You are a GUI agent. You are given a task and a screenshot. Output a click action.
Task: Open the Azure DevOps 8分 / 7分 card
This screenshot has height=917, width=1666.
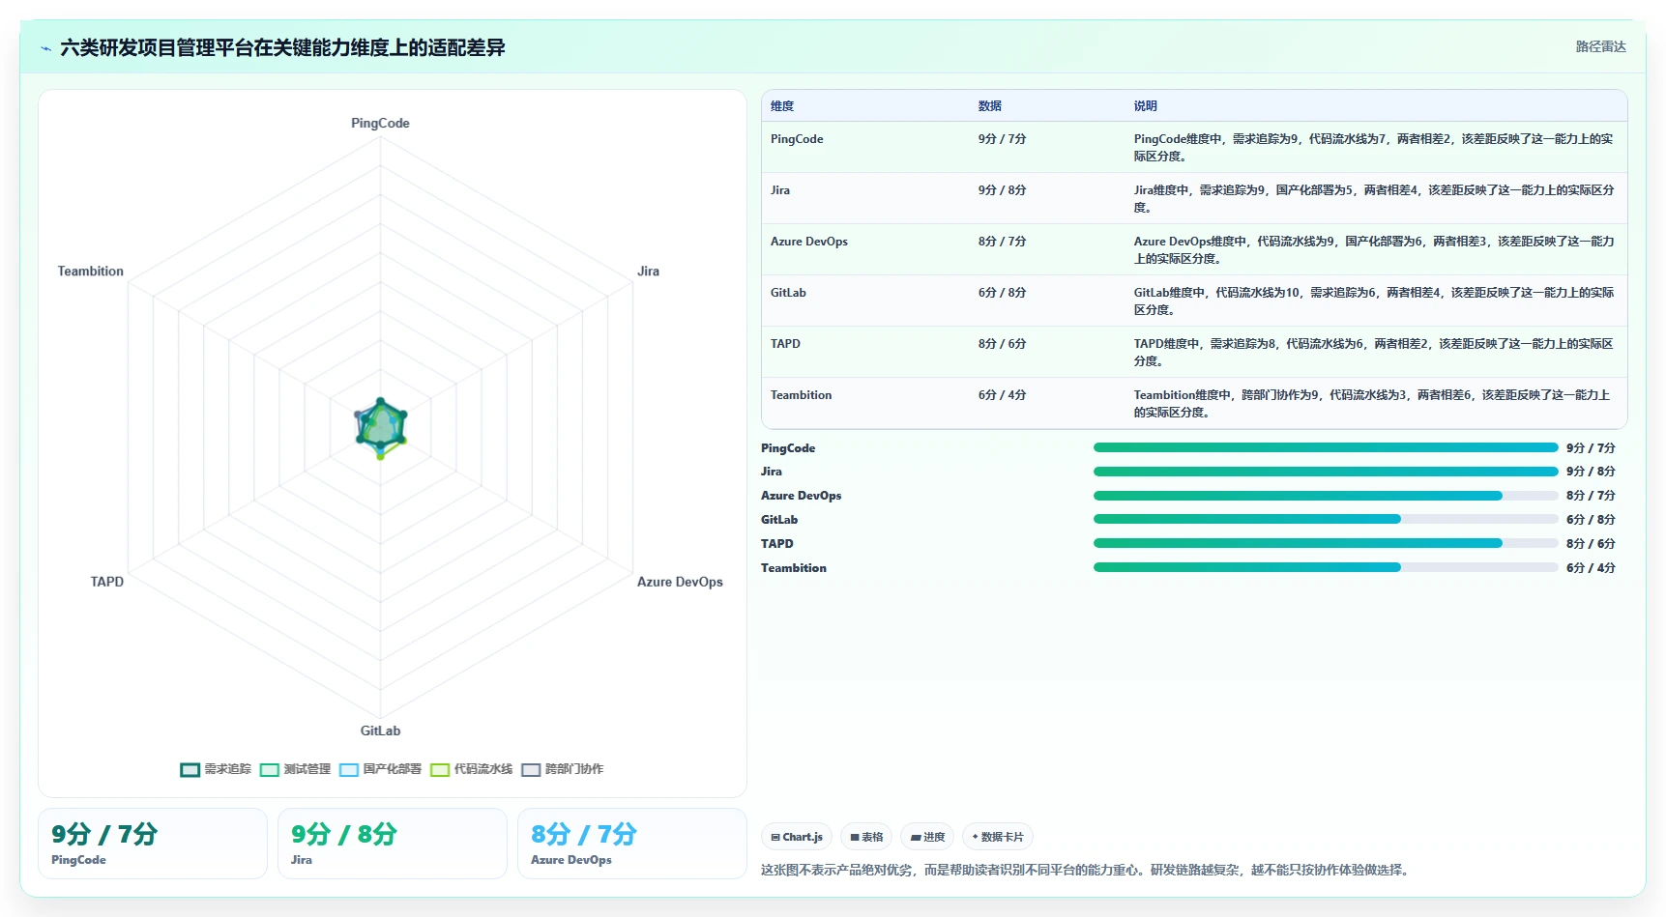pyautogui.click(x=632, y=844)
